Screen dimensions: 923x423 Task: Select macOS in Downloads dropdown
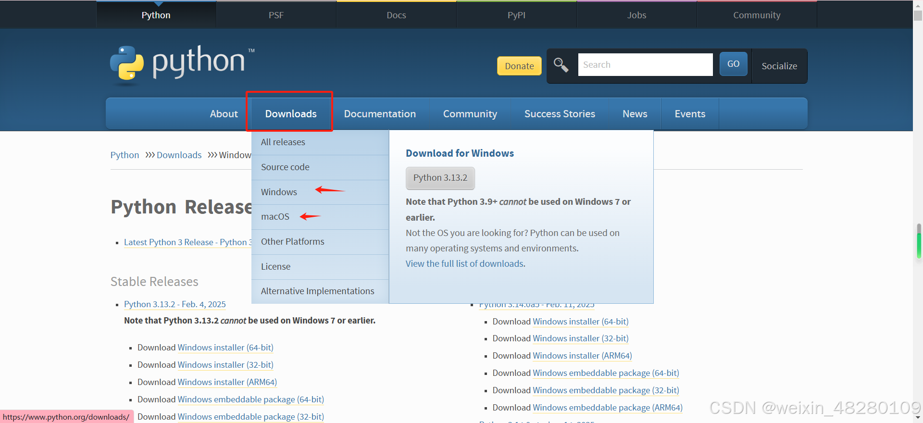(x=320, y=217)
